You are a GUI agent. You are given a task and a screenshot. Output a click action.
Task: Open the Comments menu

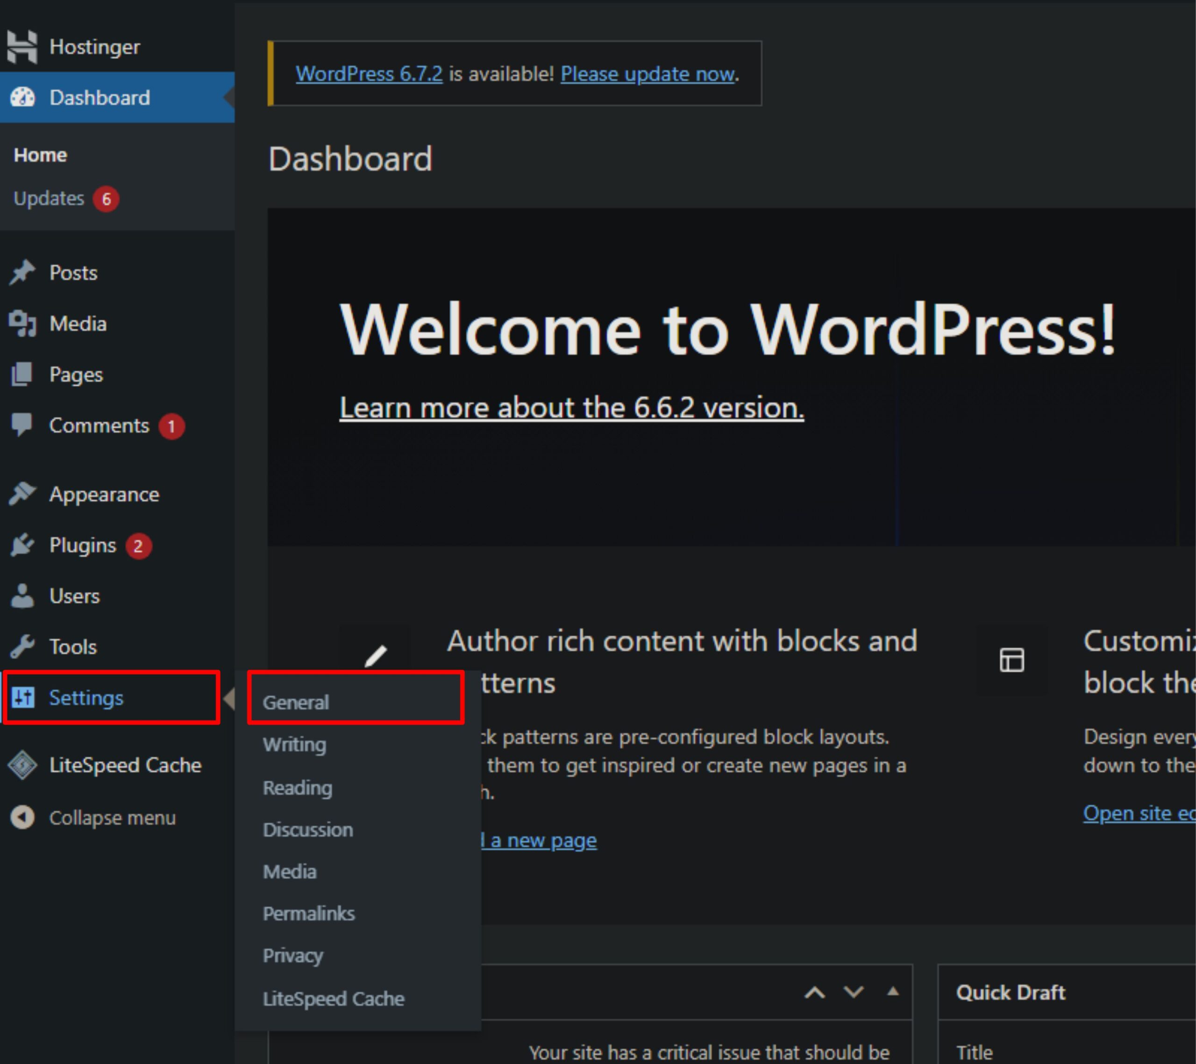[x=117, y=426]
